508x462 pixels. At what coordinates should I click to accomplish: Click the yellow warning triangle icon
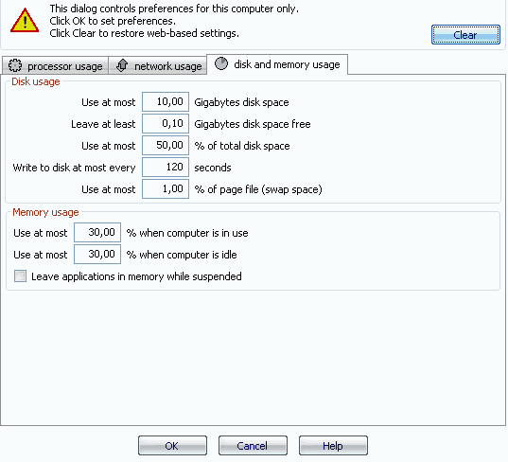[x=25, y=21]
